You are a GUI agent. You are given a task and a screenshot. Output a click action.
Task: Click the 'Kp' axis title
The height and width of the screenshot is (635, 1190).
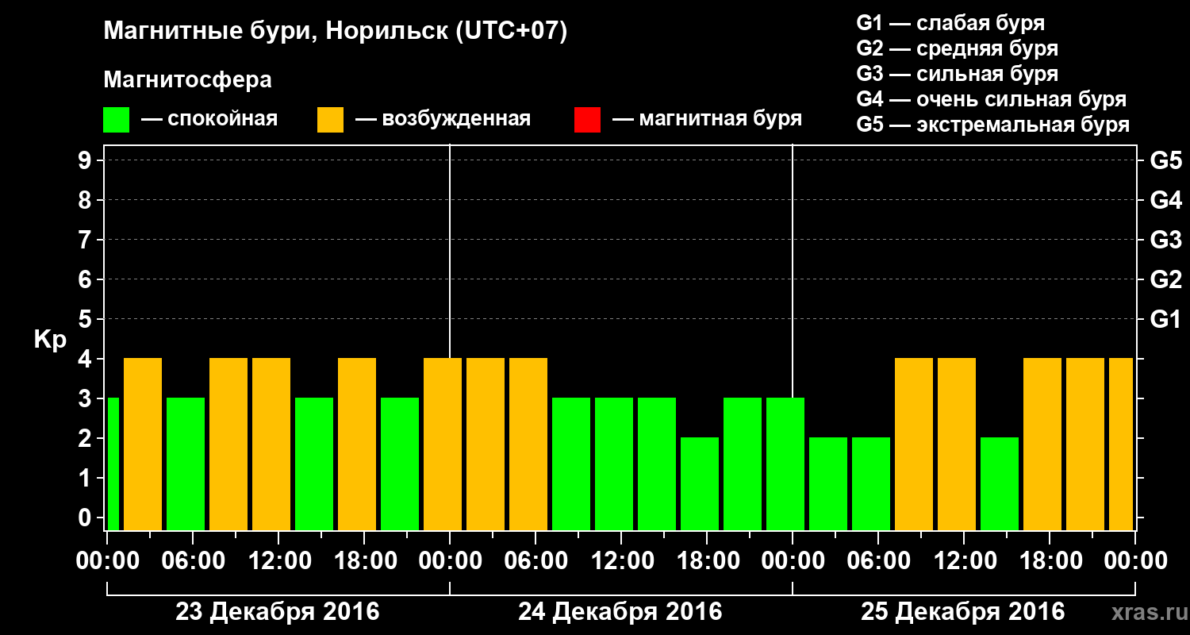click(51, 340)
